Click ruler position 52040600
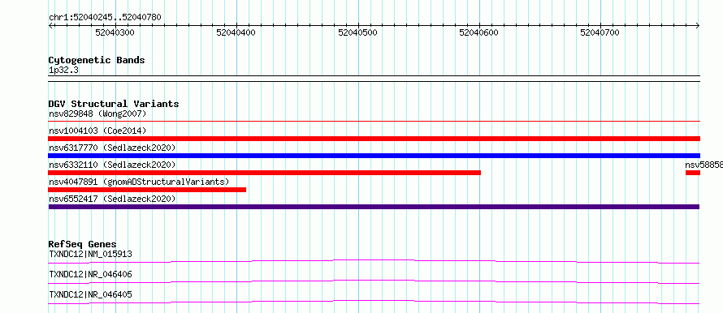723x313 pixels. (479, 32)
